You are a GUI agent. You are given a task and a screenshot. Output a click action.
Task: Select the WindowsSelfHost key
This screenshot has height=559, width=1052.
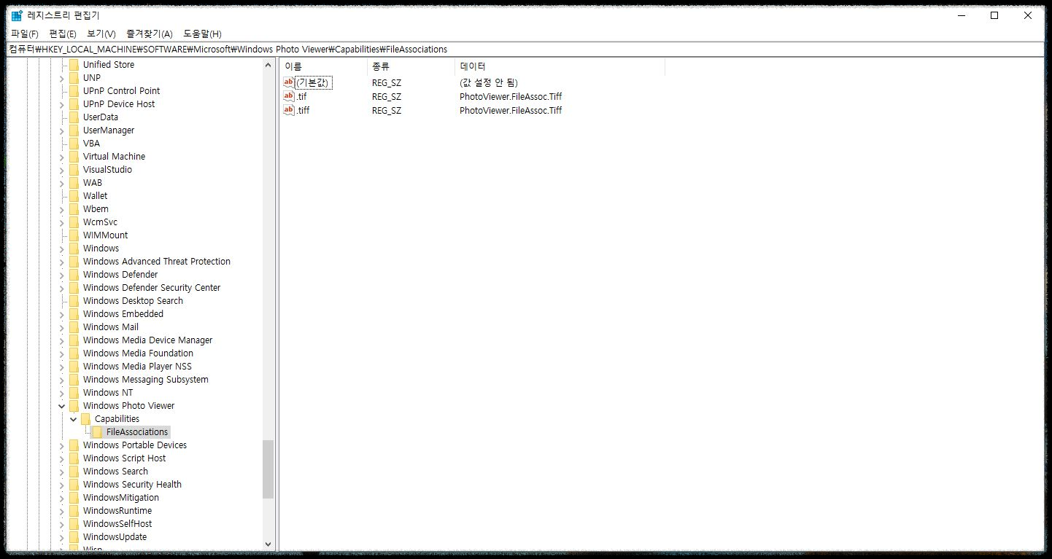[x=117, y=524]
